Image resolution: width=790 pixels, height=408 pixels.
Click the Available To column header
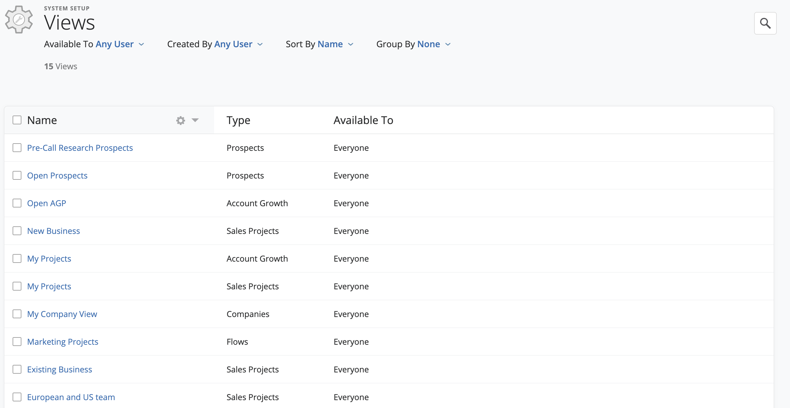[363, 120]
